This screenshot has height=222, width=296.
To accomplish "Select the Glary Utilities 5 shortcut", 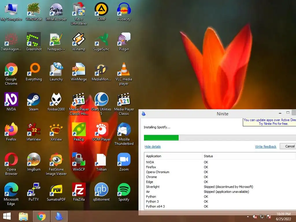I will pos(101,104).
